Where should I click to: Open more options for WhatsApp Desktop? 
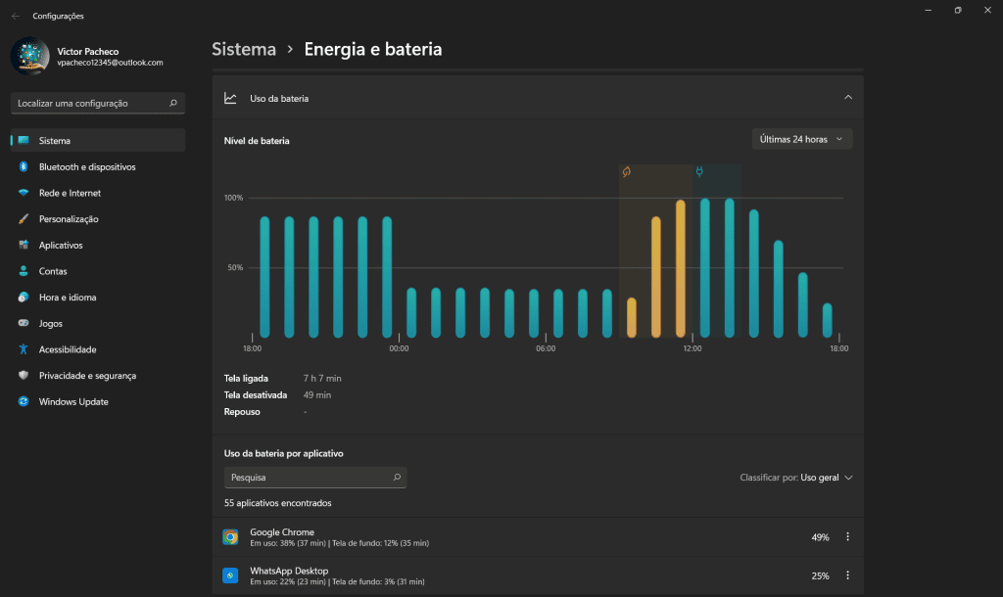[x=847, y=575]
